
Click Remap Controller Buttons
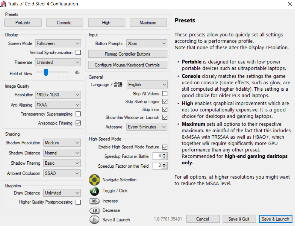pos(128,54)
